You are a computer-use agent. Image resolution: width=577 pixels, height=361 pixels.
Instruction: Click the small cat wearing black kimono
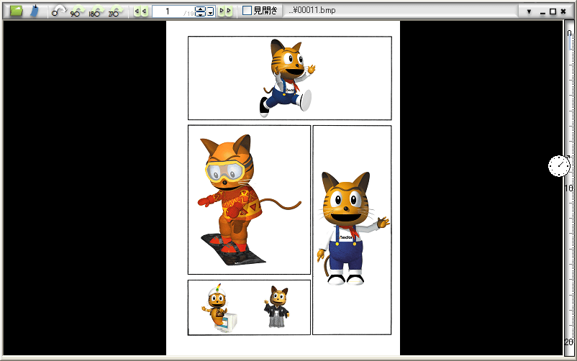click(277, 307)
